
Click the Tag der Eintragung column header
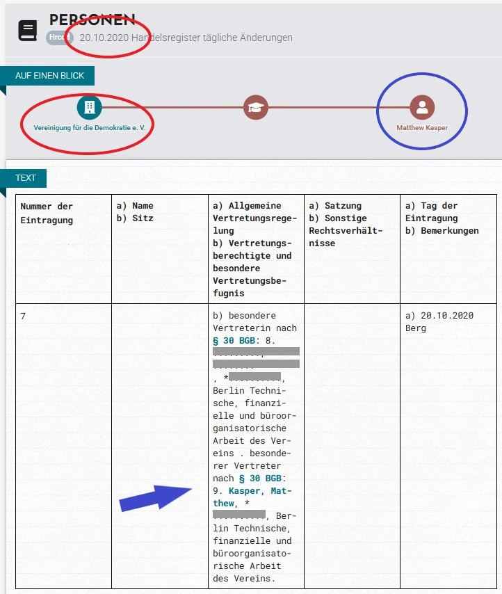448,249
